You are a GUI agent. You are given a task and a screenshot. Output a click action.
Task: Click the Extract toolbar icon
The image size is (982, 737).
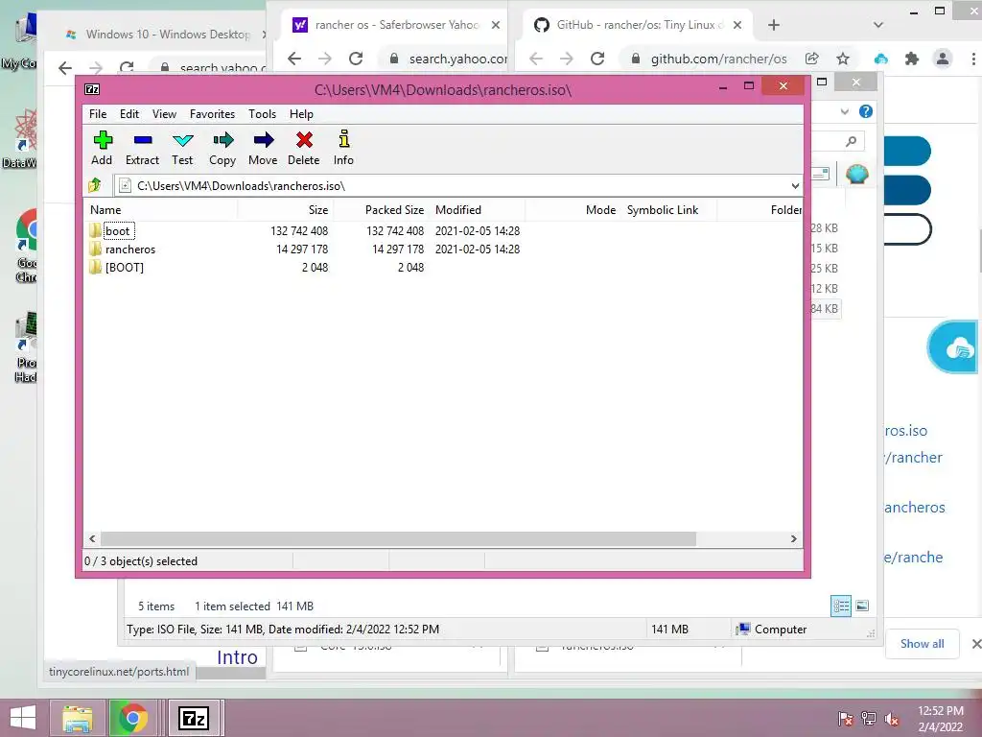[x=143, y=140]
